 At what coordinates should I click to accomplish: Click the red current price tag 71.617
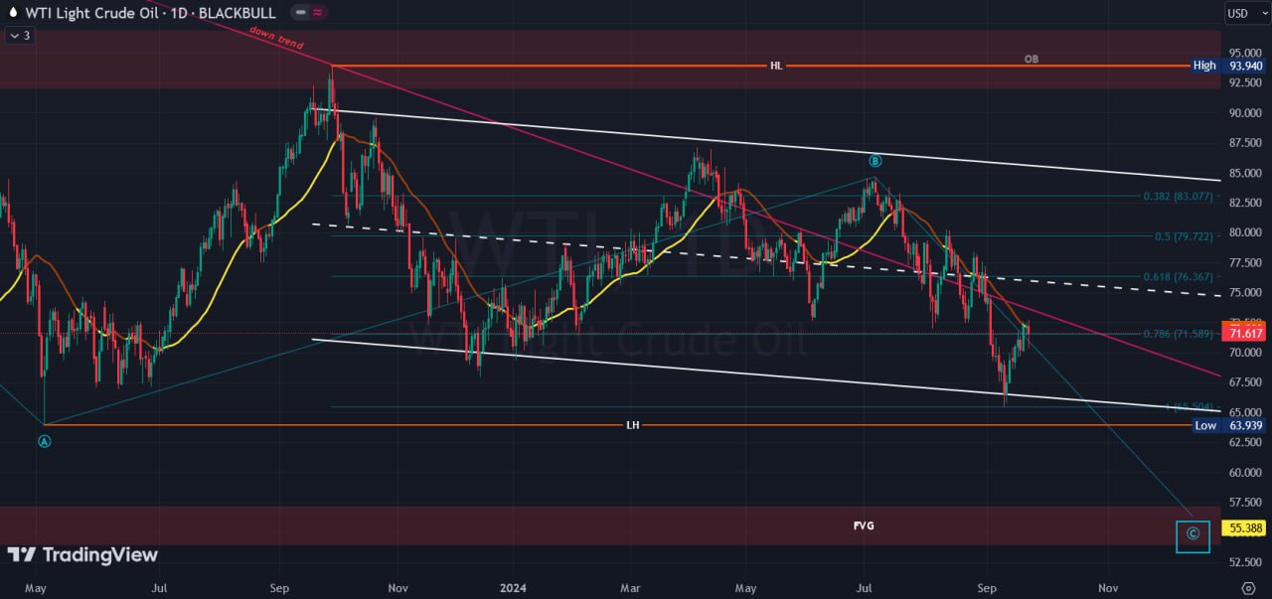pyautogui.click(x=1242, y=334)
